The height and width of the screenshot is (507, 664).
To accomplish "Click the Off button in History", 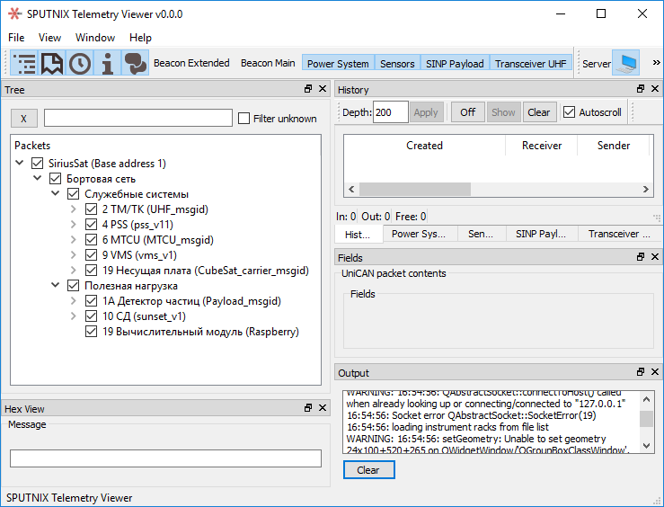I will (x=467, y=112).
